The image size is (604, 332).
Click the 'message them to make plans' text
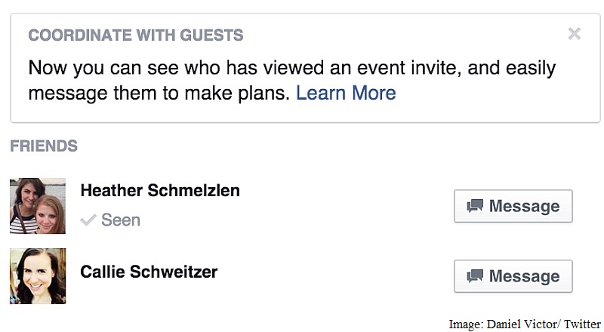pos(159,94)
